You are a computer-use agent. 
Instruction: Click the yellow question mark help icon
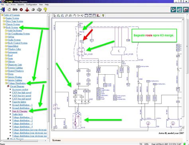(45, 10)
